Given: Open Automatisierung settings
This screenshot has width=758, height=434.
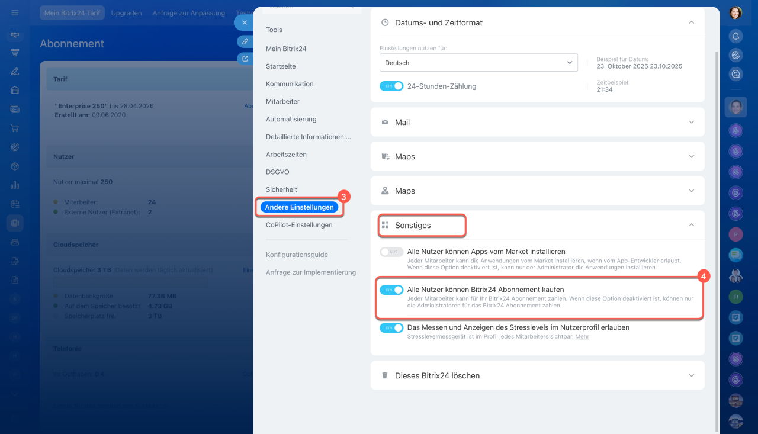Looking at the screenshot, I should coord(291,119).
